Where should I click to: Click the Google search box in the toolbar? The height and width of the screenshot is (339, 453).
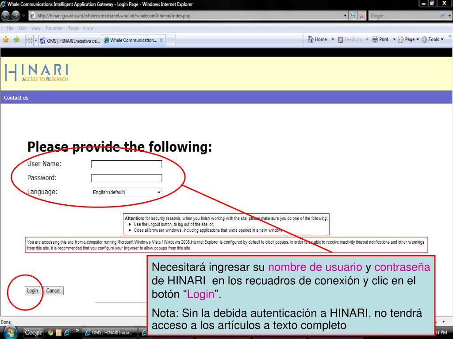[x=404, y=15]
